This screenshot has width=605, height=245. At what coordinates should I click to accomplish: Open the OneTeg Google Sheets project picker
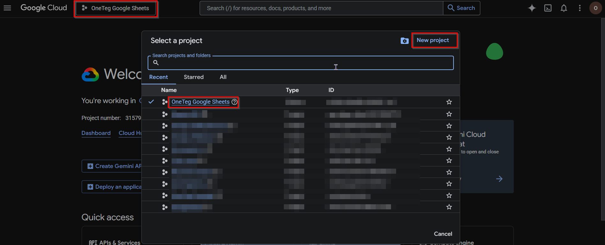coord(116,8)
